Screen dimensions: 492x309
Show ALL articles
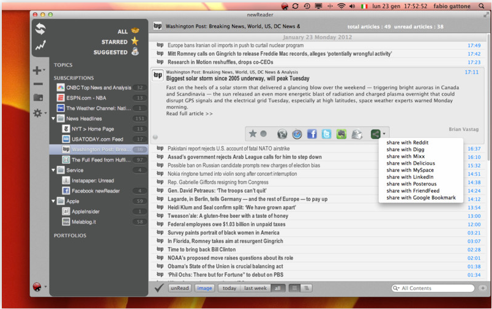click(x=128, y=31)
